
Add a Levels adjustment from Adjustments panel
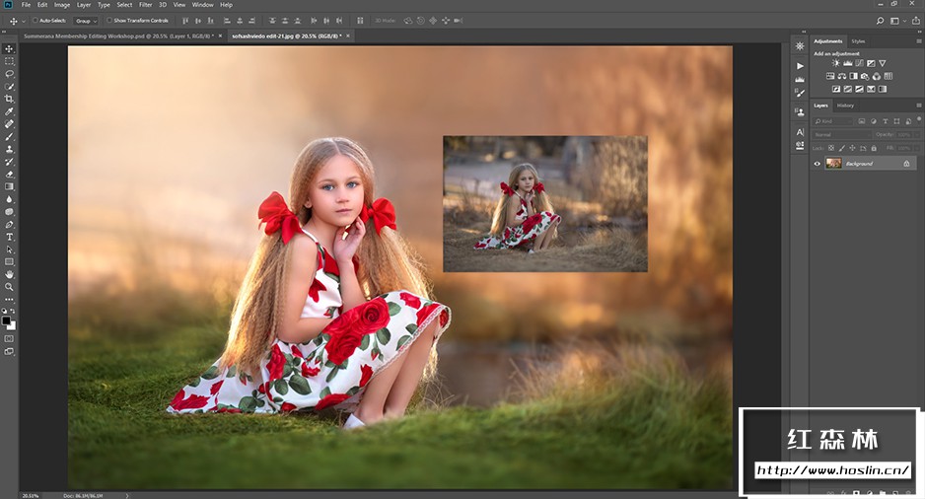(x=847, y=63)
